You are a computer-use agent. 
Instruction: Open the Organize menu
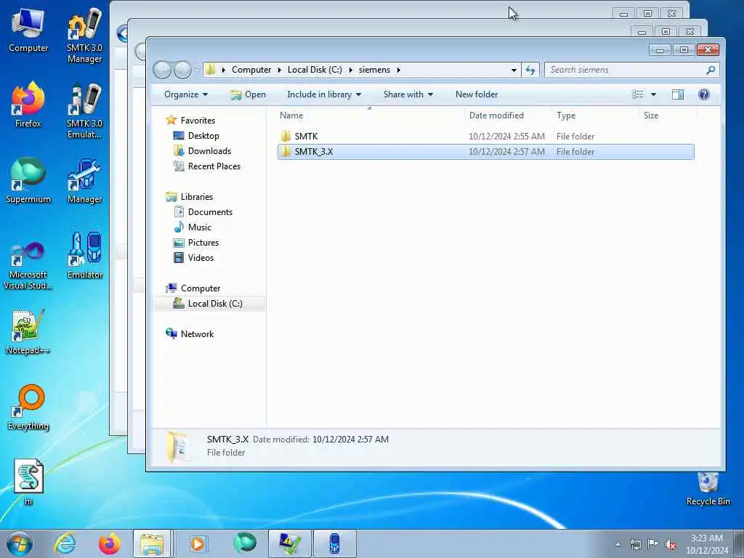[x=185, y=94]
